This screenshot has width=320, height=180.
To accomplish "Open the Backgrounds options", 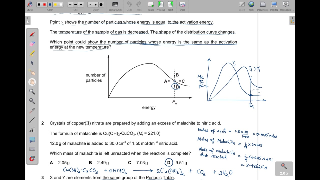I will 115,6.
